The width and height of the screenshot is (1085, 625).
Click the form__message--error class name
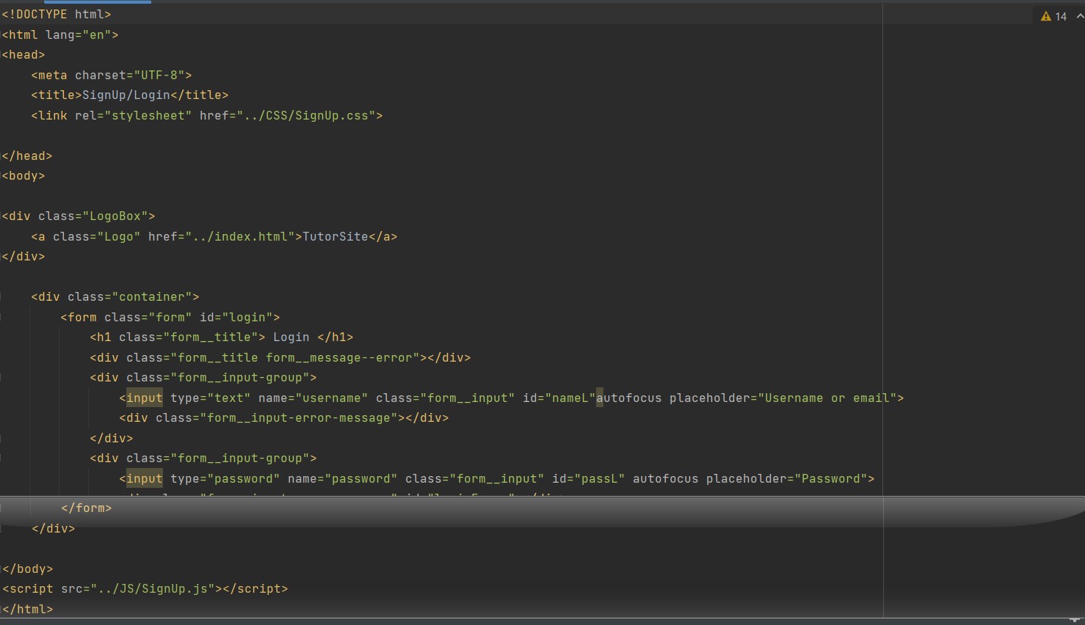coord(339,357)
